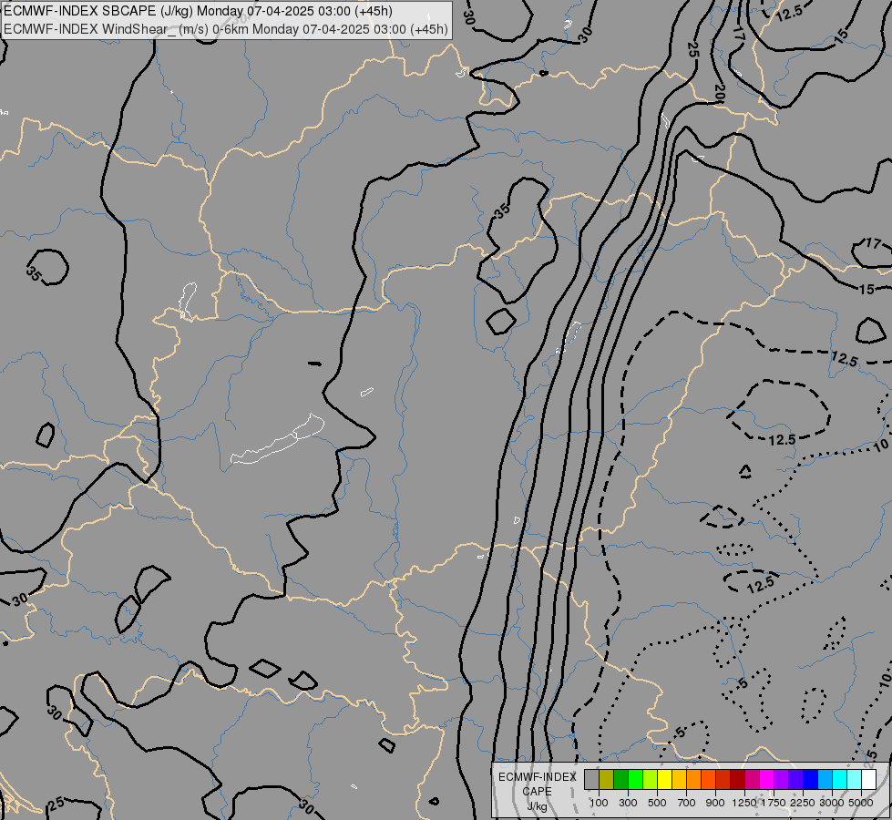Click the gray swatch in the CAPE legend

point(591,779)
